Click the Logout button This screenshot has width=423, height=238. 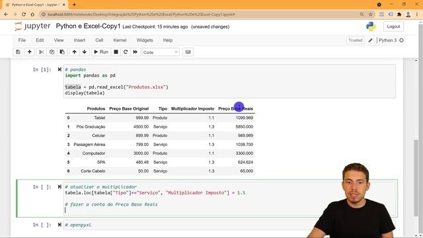click(x=393, y=26)
